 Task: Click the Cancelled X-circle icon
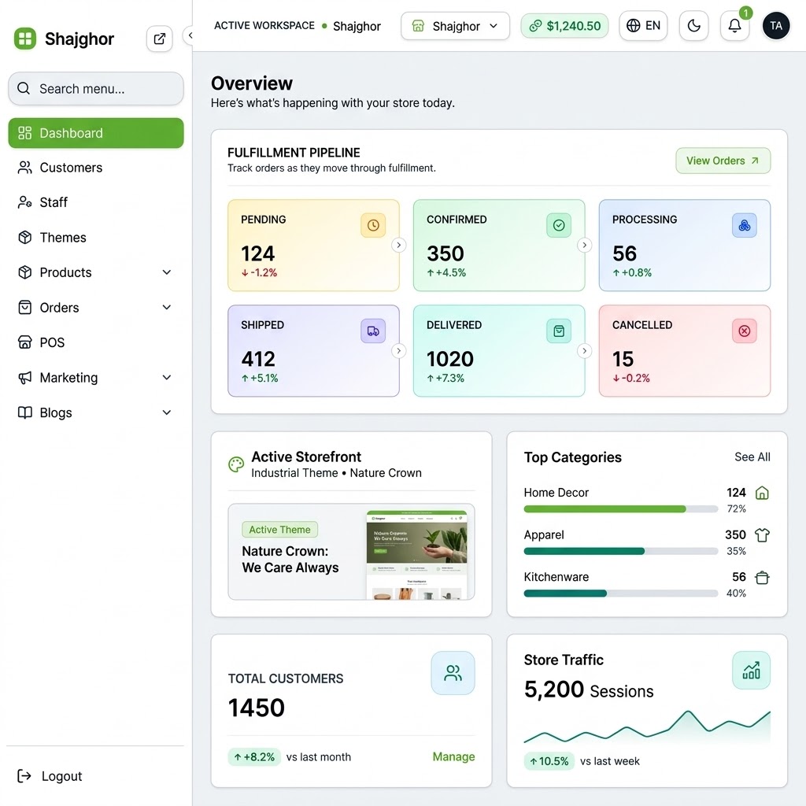tap(745, 331)
